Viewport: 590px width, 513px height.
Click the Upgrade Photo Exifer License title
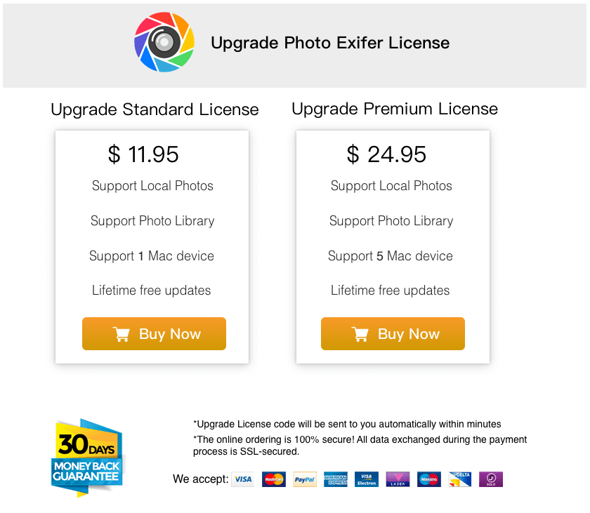click(x=330, y=43)
